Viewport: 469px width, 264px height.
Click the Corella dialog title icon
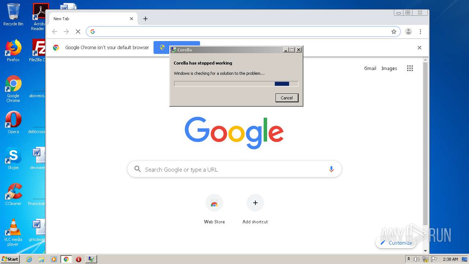[x=174, y=50]
